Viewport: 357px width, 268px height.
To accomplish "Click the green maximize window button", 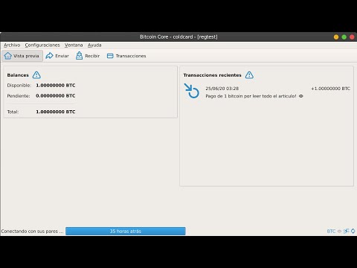I will pos(344,37).
